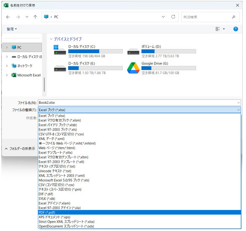246x231 pixels.
Task: Open the help button
Action: [236, 29]
